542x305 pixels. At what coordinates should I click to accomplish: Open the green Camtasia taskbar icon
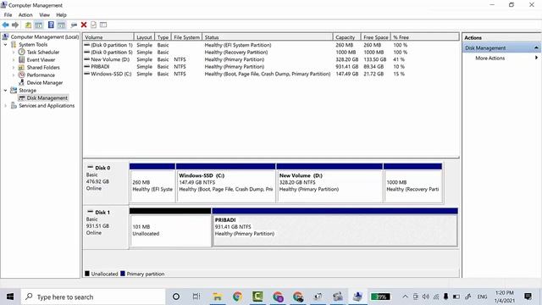[x=257, y=297]
